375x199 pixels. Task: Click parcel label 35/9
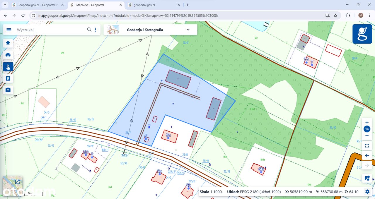(x=185, y=43)
